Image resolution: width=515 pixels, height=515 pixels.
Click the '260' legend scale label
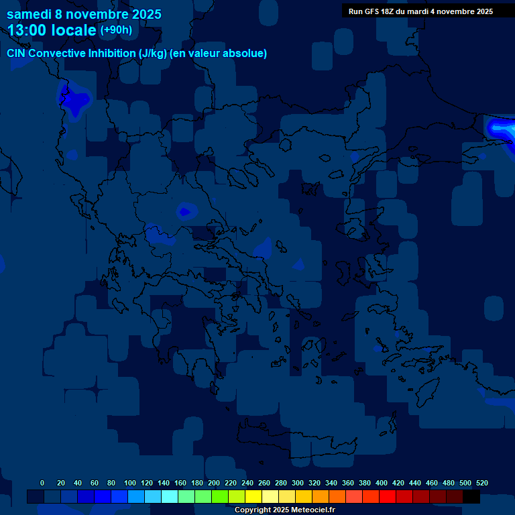[x=264, y=483]
